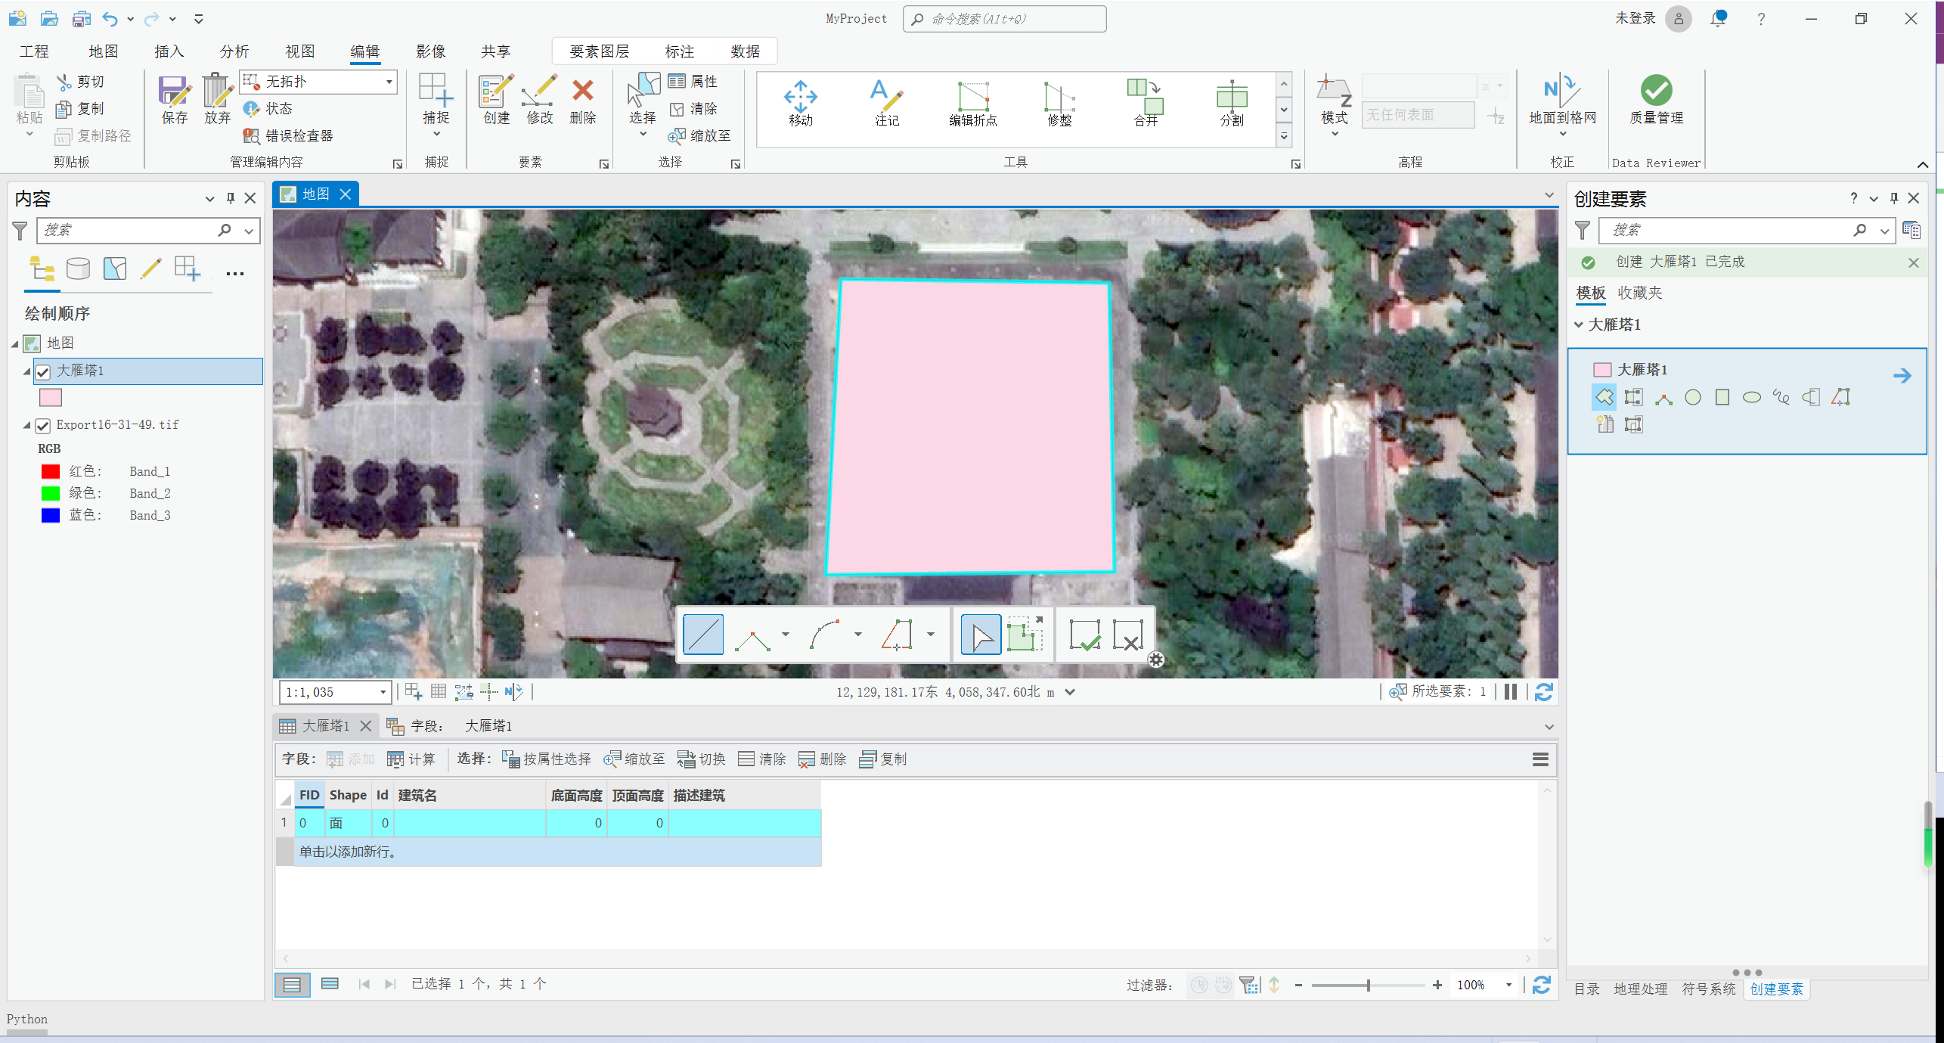The image size is (1944, 1043).
Task: Choose the Rectangle construction tool in template
Action: 1722,397
